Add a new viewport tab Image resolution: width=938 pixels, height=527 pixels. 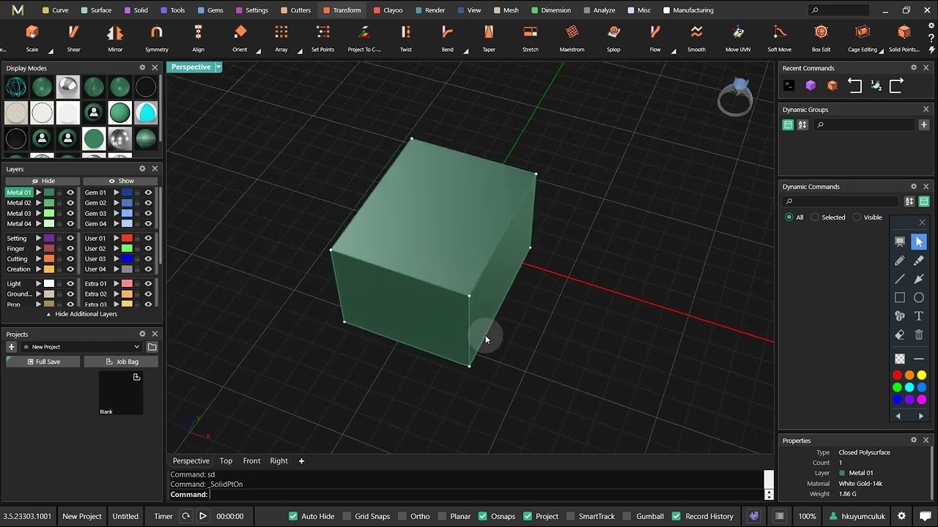click(x=301, y=461)
